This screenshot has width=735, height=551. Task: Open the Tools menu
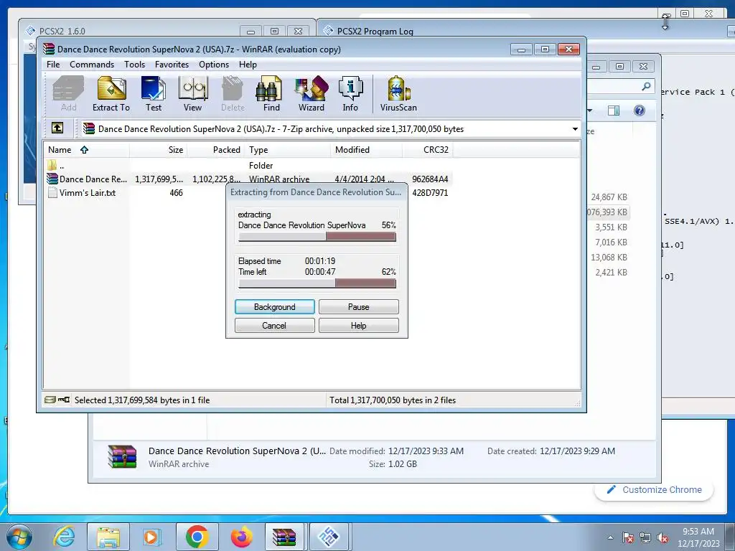[x=134, y=64]
